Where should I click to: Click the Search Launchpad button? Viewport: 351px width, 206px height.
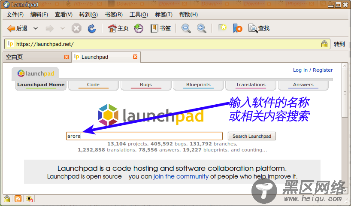tap(252, 136)
